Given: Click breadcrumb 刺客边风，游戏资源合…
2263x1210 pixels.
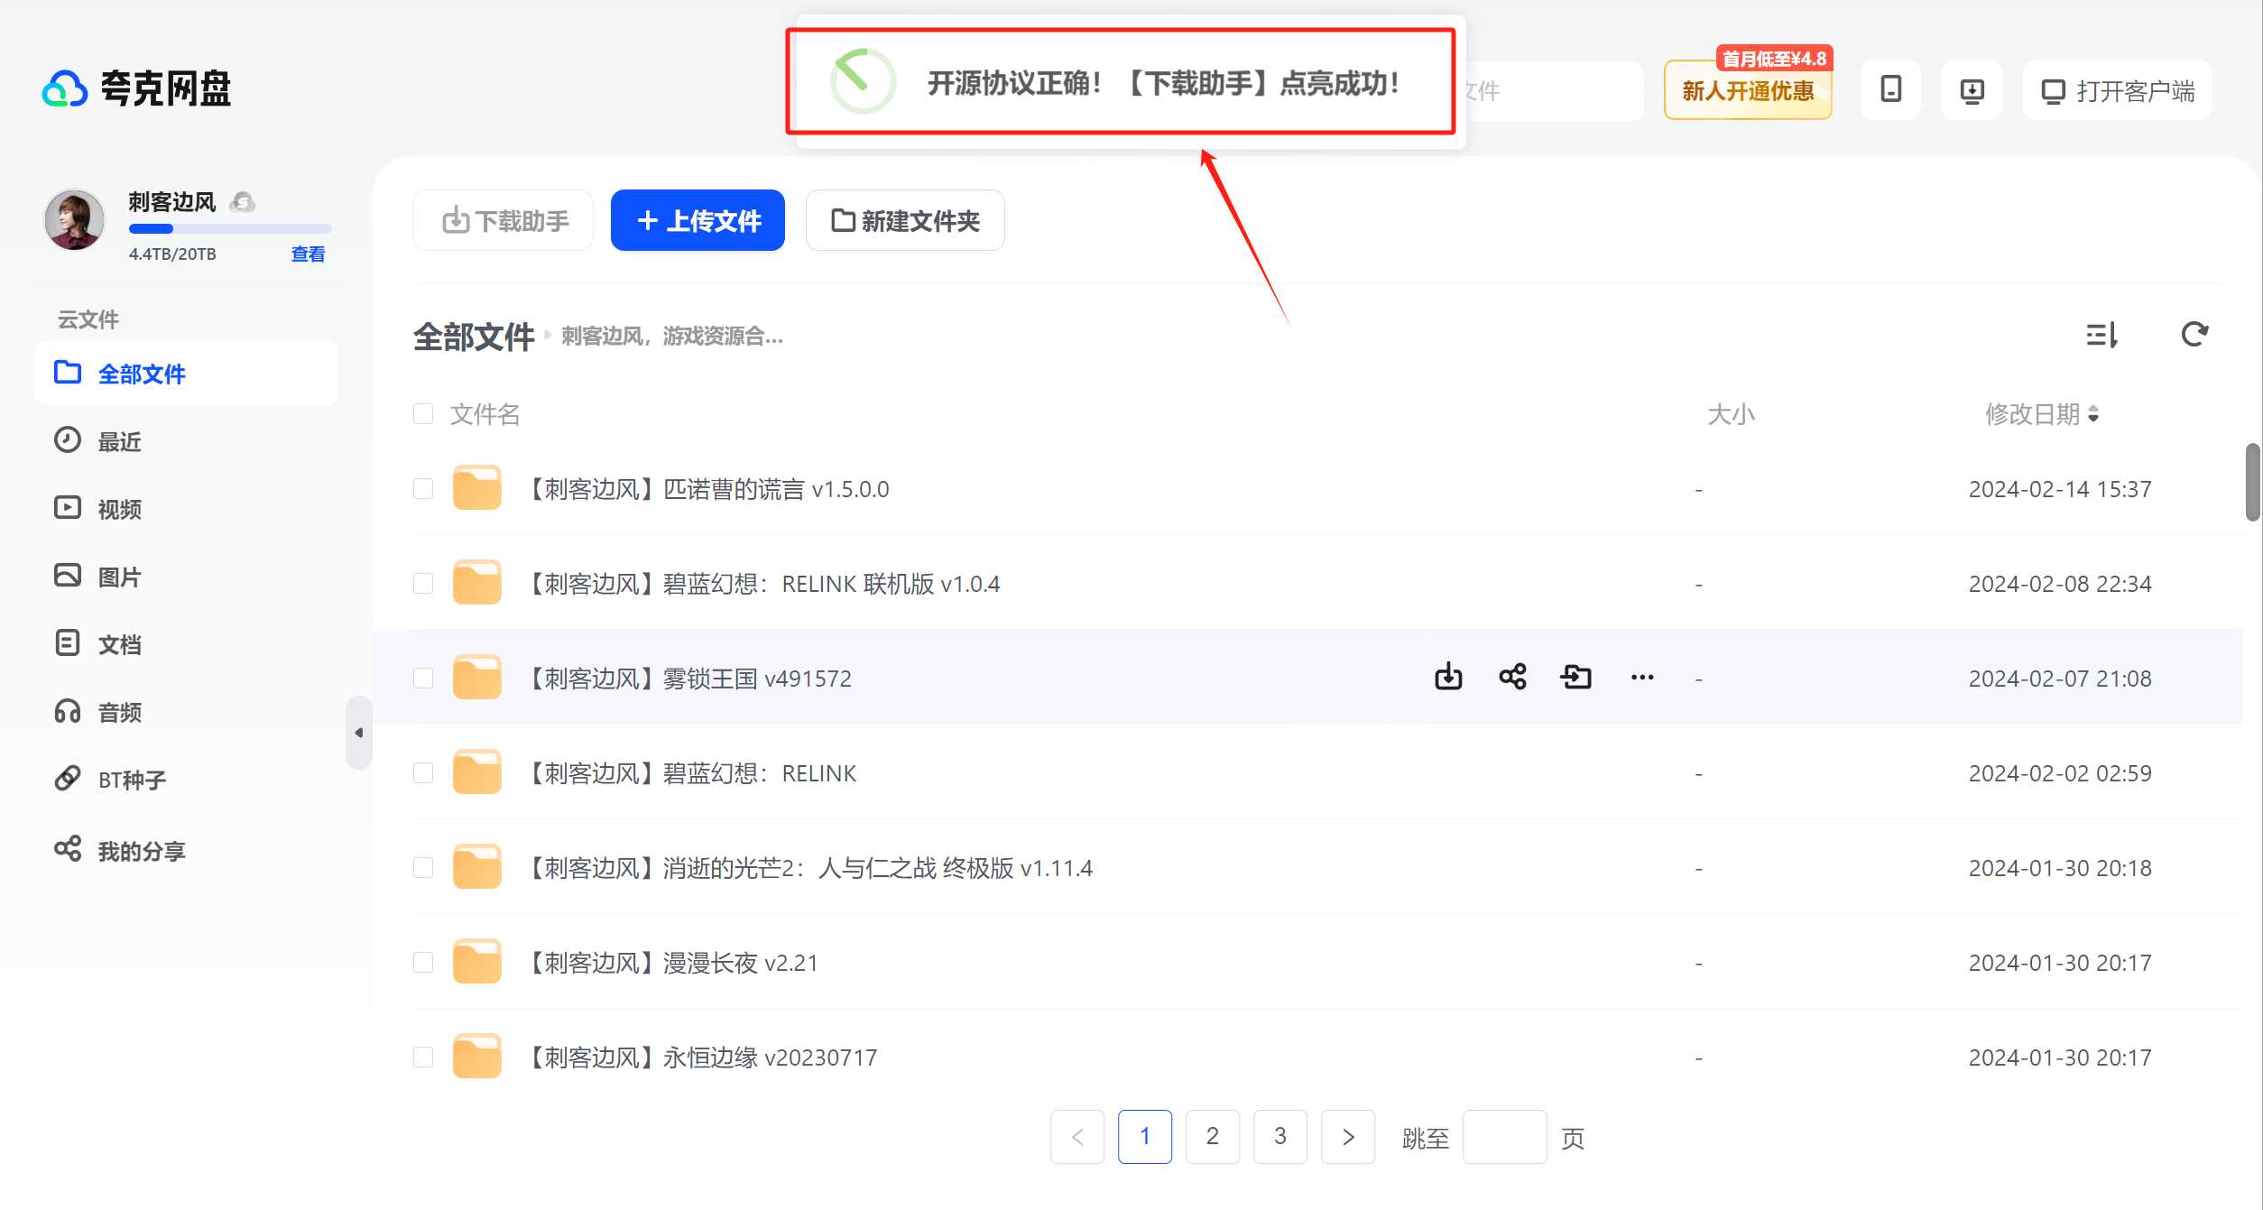Looking at the screenshot, I should click(x=672, y=337).
